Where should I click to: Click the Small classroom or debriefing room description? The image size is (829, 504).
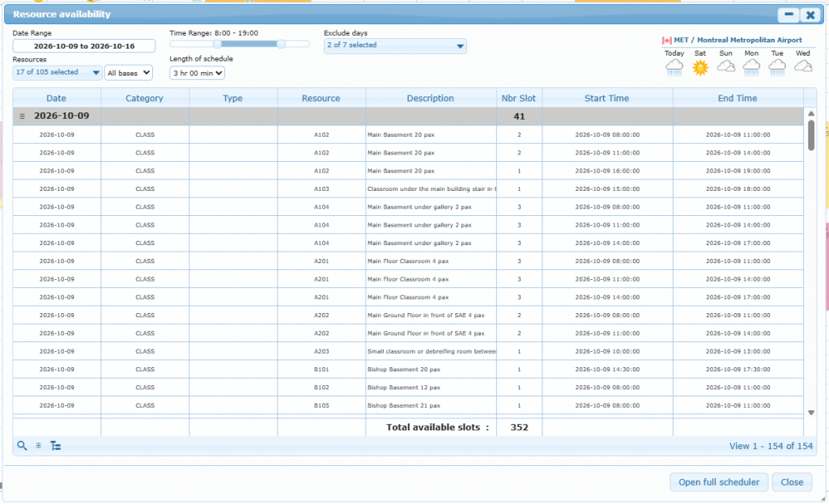432,351
